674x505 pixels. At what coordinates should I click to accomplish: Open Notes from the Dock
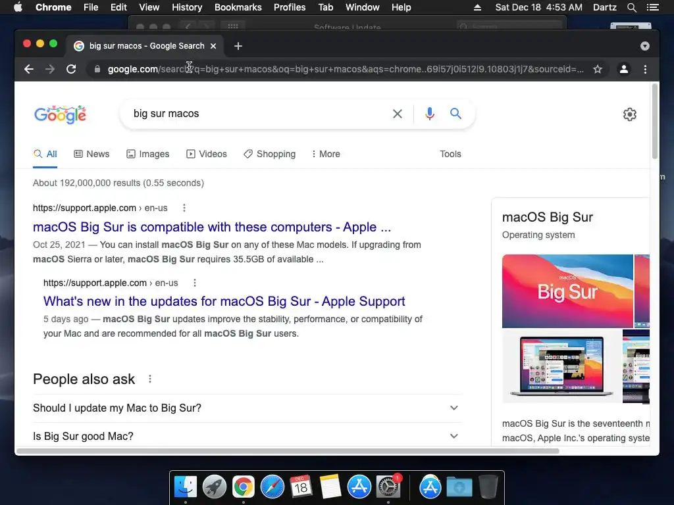point(330,487)
